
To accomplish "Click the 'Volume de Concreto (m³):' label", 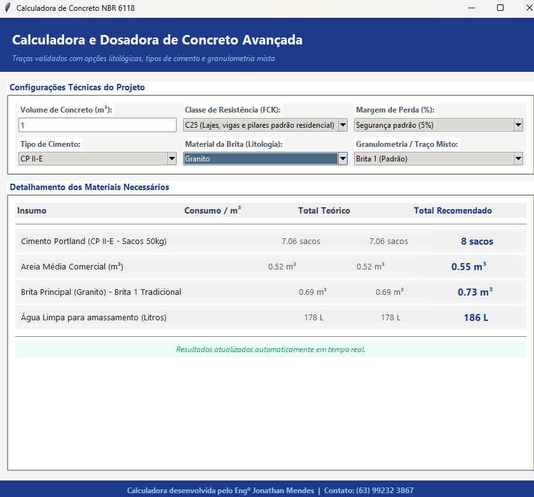I will 66,110.
